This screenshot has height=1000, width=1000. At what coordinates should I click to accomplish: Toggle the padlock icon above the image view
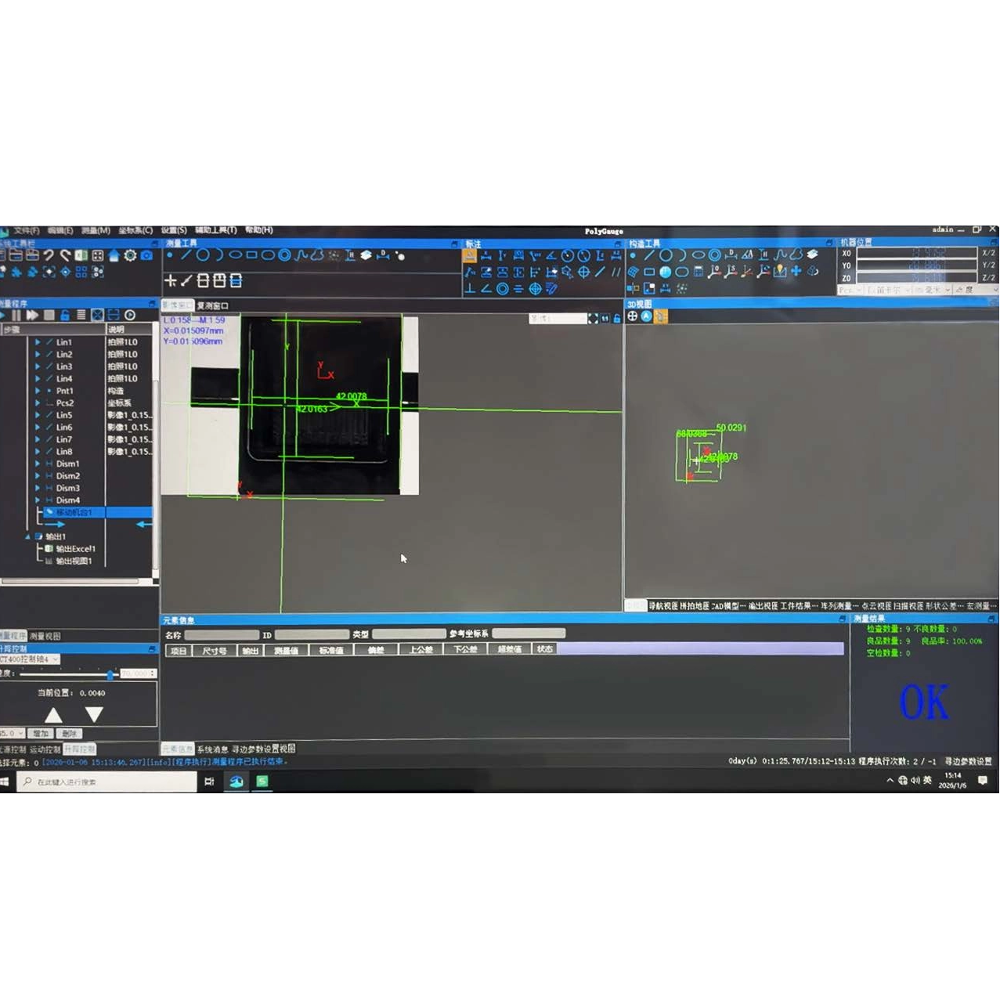point(617,318)
